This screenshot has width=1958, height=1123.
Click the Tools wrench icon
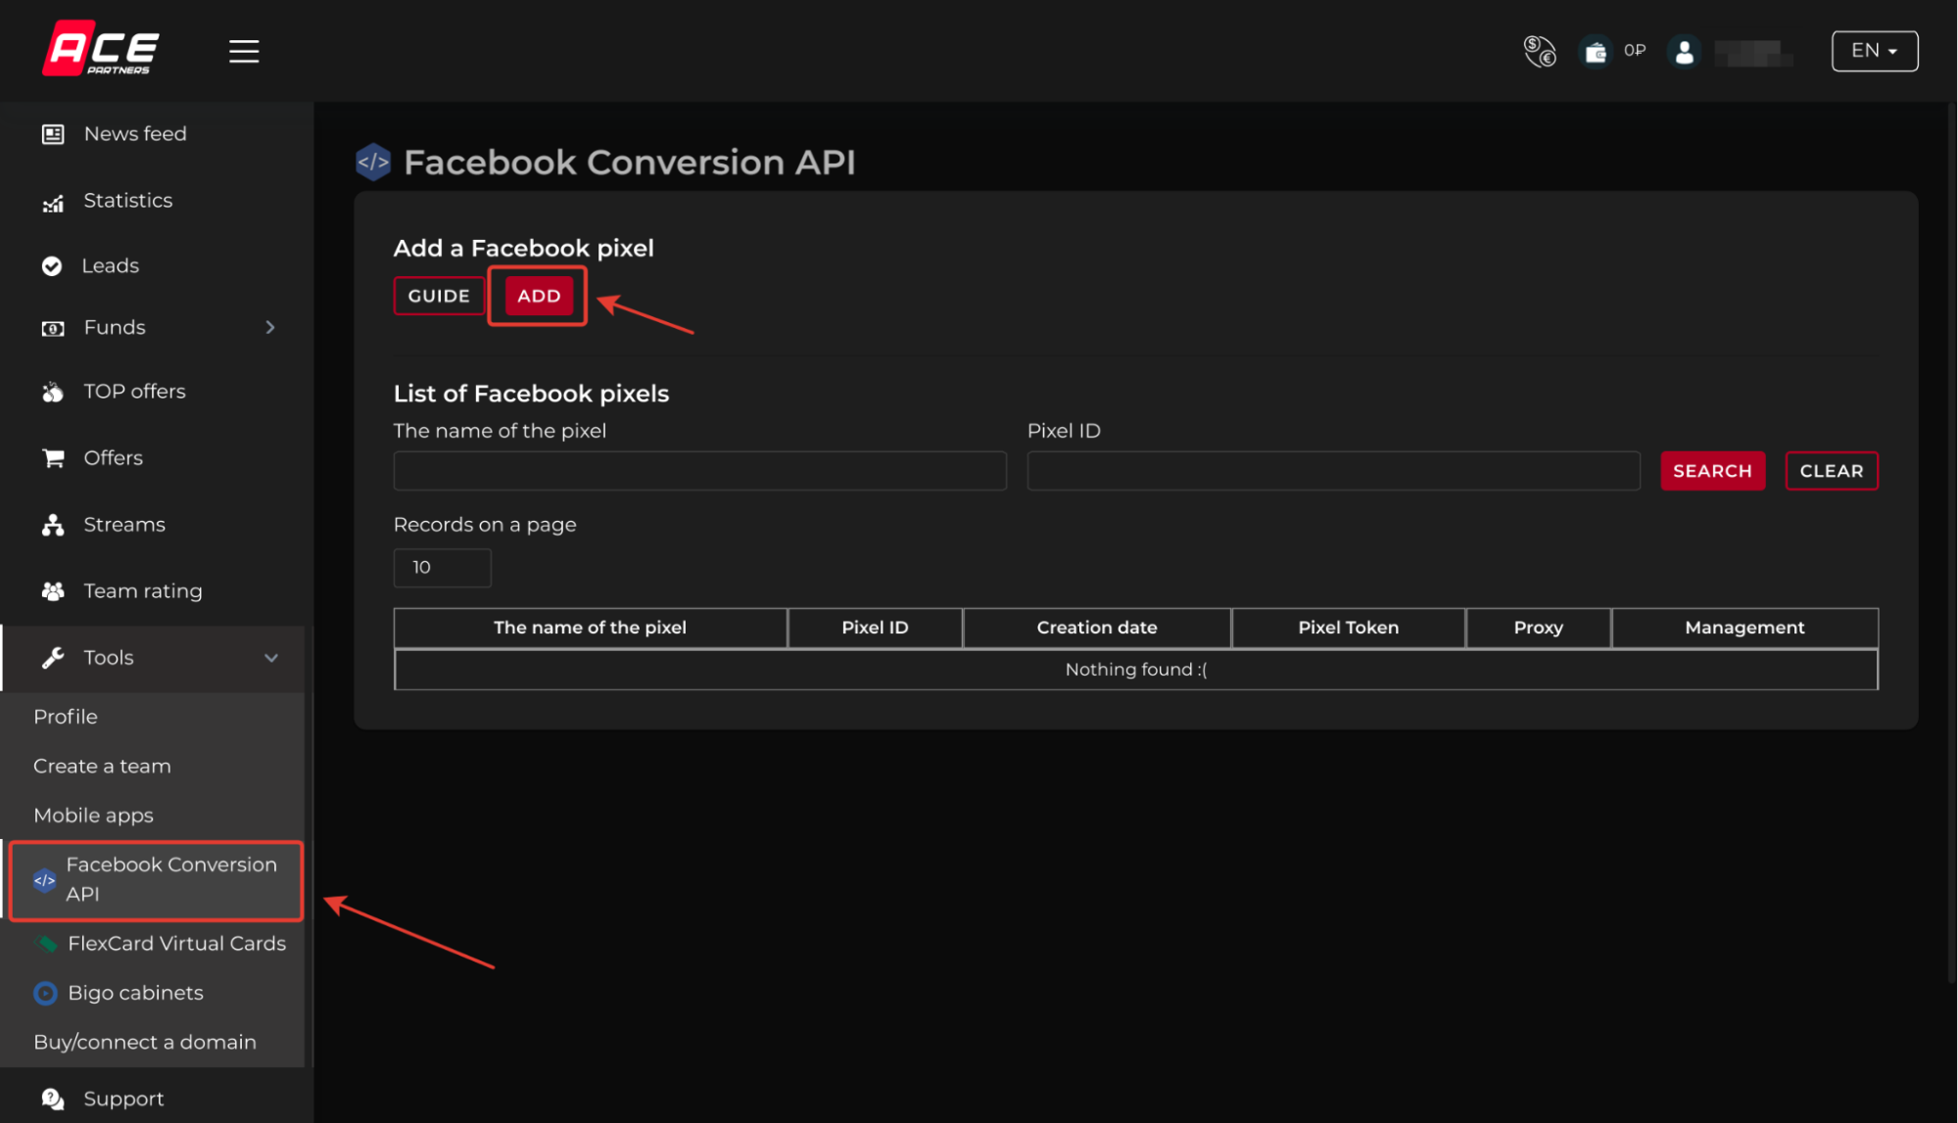(53, 658)
